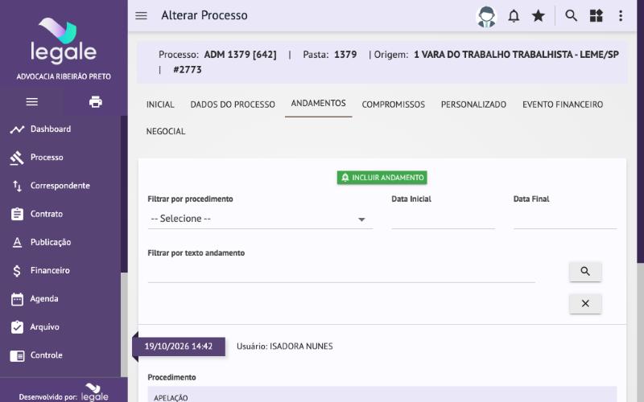Click the 19/10/2026 14:42 date tag
This screenshot has width=644, height=402.
[x=178, y=347]
